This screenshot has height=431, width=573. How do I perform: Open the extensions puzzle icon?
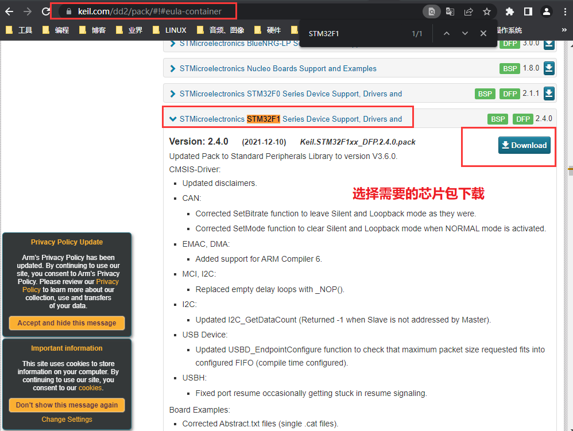click(510, 11)
